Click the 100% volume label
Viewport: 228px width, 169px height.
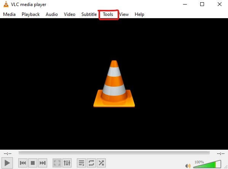tap(199, 162)
